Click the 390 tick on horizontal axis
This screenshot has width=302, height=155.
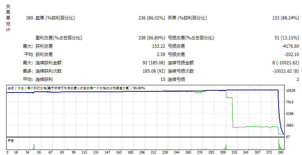tap(281, 152)
